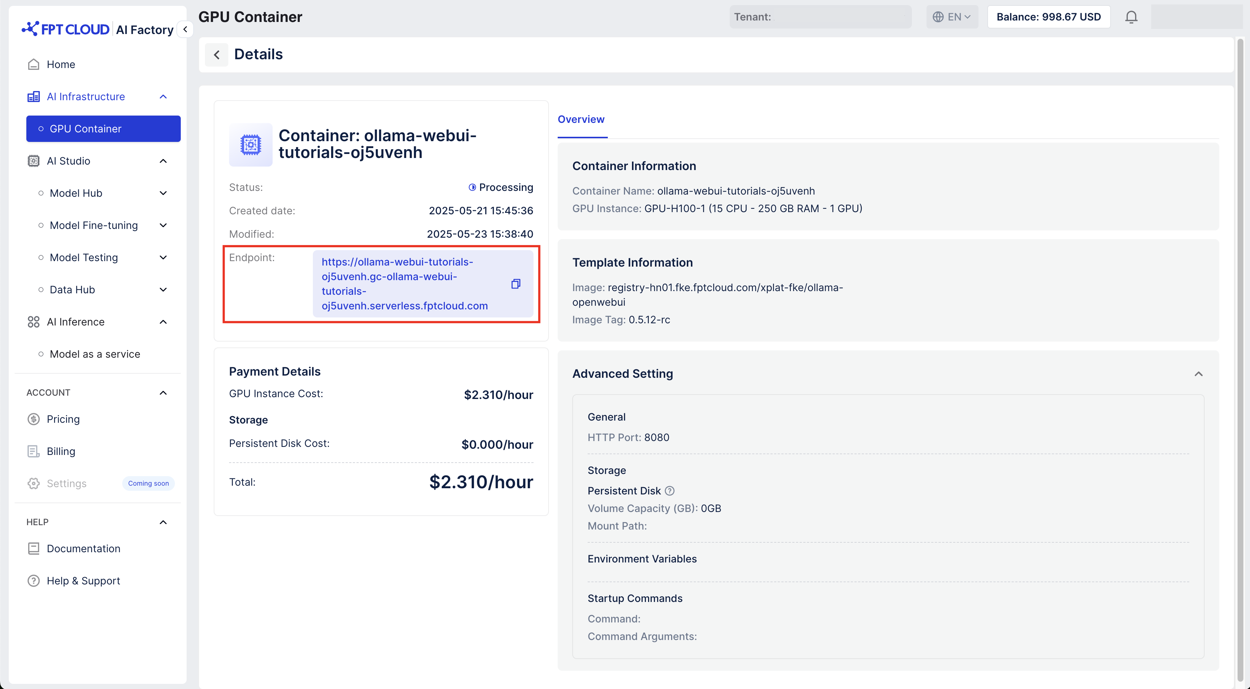This screenshot has width=1250, height=689.
Task: Click the GPU-H100-1 instance text
Action: (x=753, y=208)
